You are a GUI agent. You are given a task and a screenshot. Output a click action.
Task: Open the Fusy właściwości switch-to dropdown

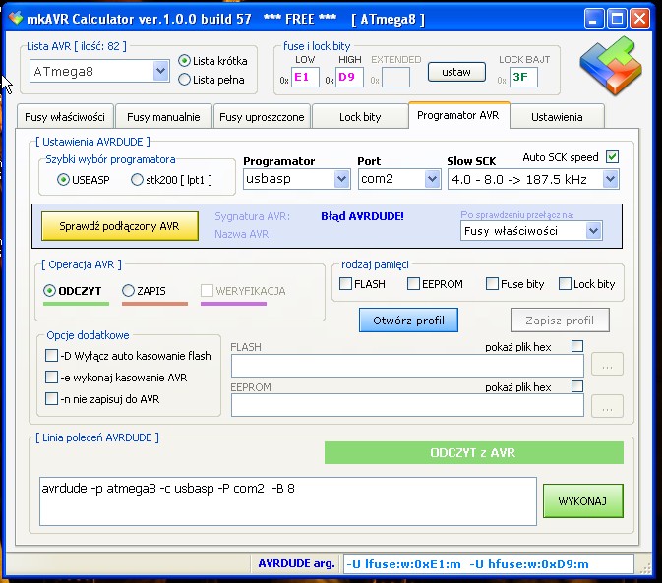click(593, 231)
